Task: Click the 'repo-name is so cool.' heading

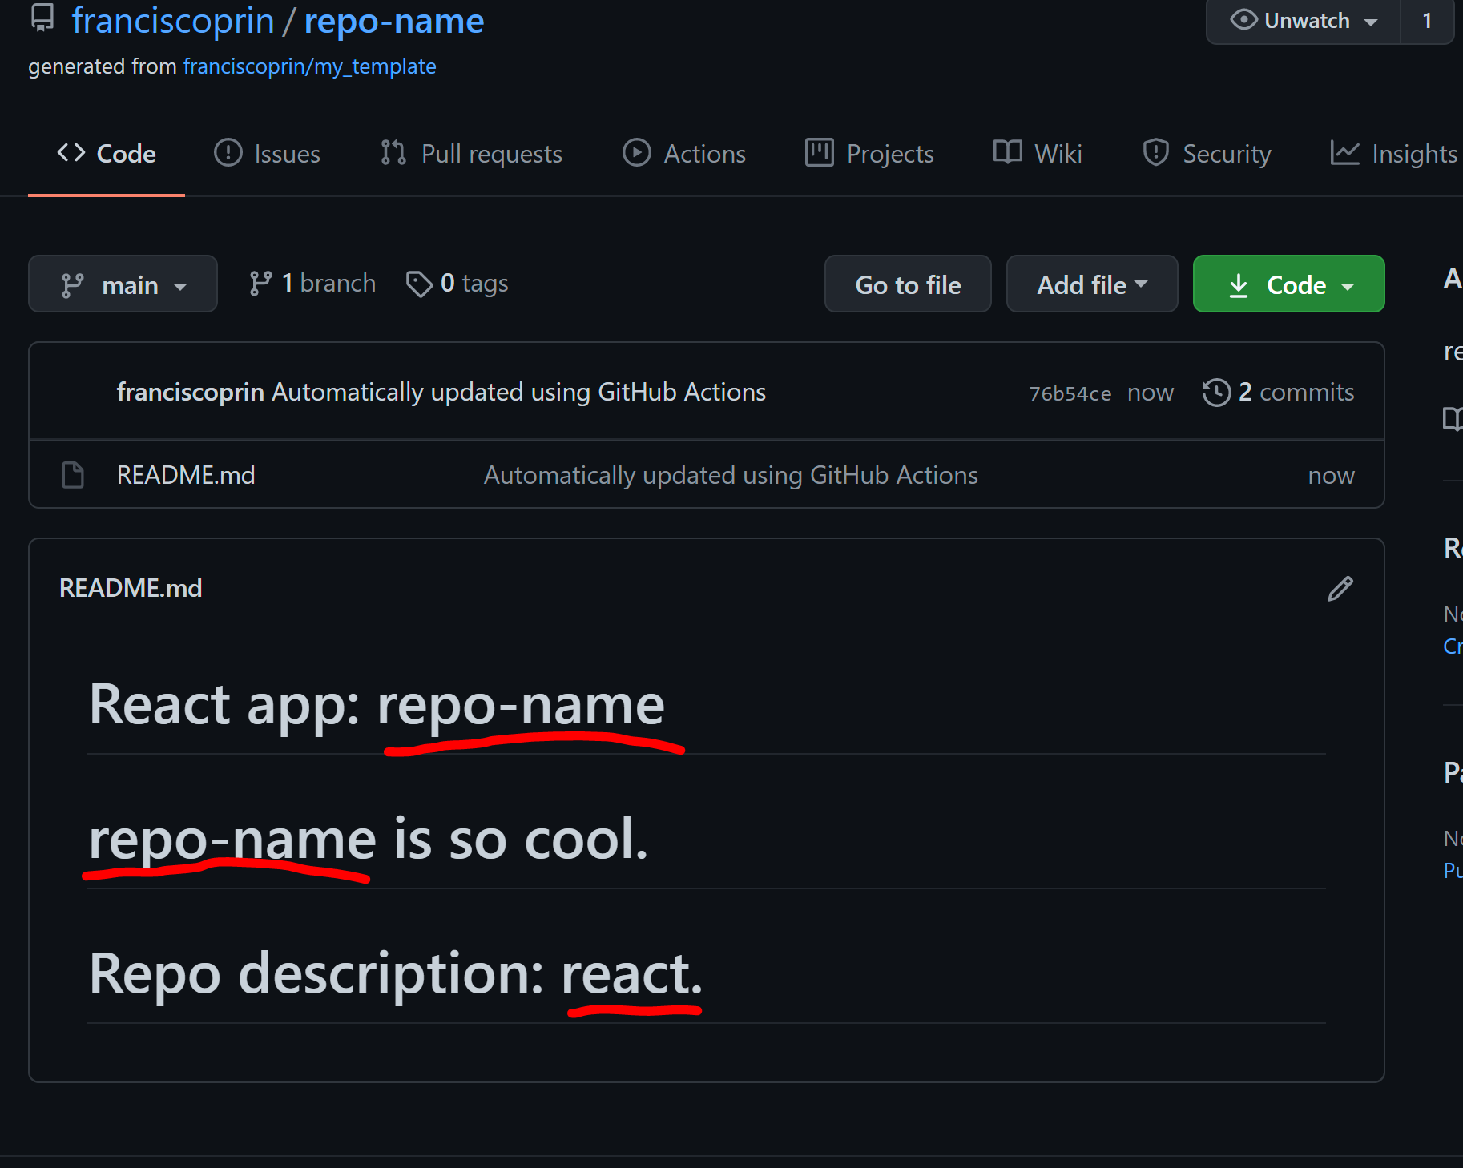Action: (x=369, y=840)
